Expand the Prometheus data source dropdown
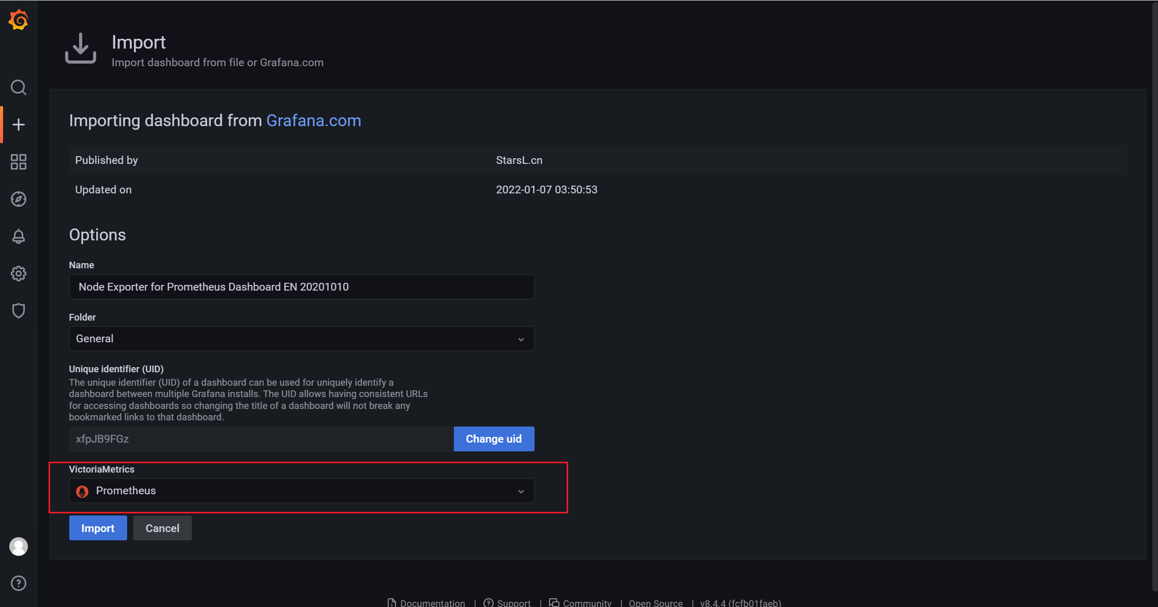Viewport: 1158px width, 607px height. (x=301, y=491)
